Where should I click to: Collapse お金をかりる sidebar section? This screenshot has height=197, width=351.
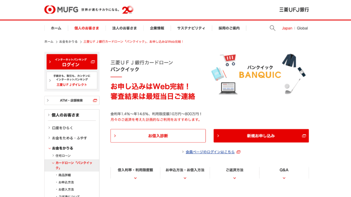coord(62,148)
